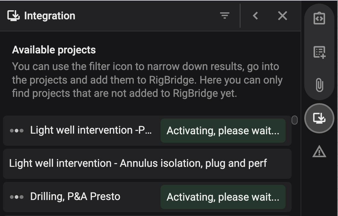Image resolution: width=338 pixels, height=216 pixels.
Task: Close the Integration panel with X
Action: coord(282,16)
